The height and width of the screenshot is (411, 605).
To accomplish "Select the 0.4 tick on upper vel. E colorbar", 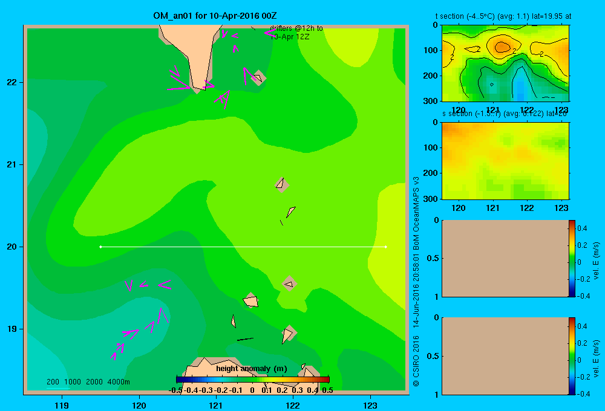I will click(582, 228).
